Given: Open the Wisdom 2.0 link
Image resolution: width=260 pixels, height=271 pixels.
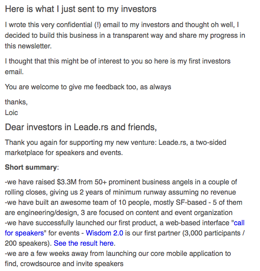Looking at the screenshot, I should [x=105, y=233].
